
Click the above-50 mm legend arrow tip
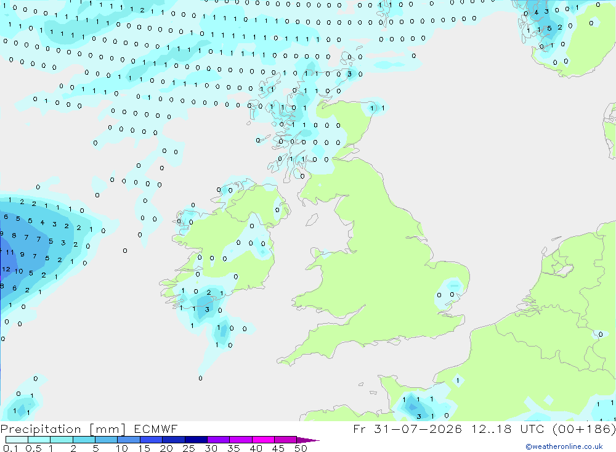tap(308, 440)
